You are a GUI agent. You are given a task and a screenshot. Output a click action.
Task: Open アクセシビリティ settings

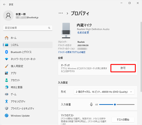(x=28, y=101)
